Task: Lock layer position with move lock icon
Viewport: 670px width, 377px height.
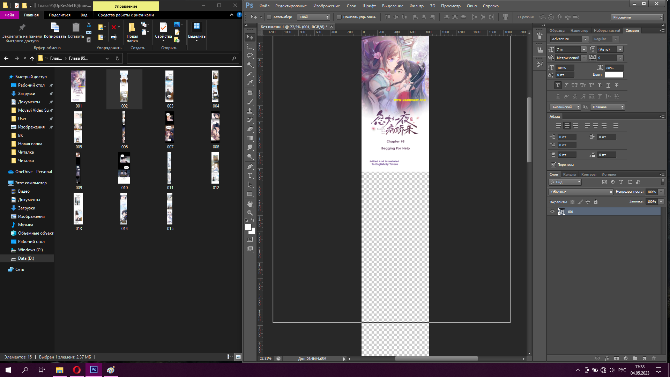Action: [588, 202]
